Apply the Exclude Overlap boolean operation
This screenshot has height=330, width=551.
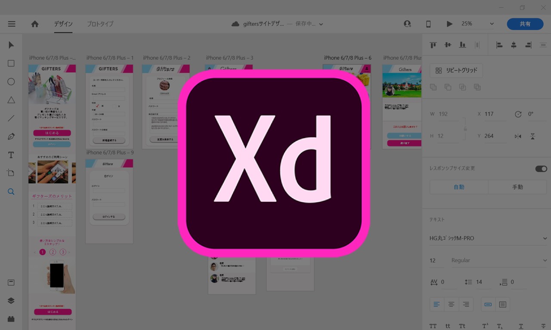477,87
